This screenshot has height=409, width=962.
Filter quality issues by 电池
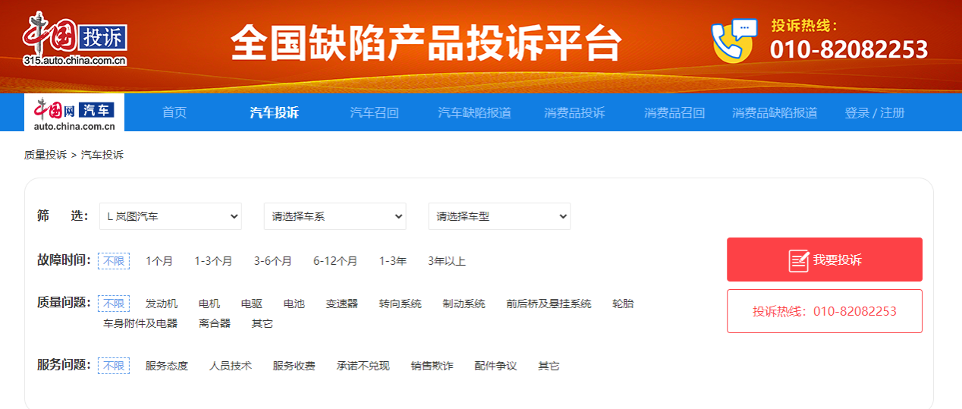pyautogui.click(x=294, y=304)
